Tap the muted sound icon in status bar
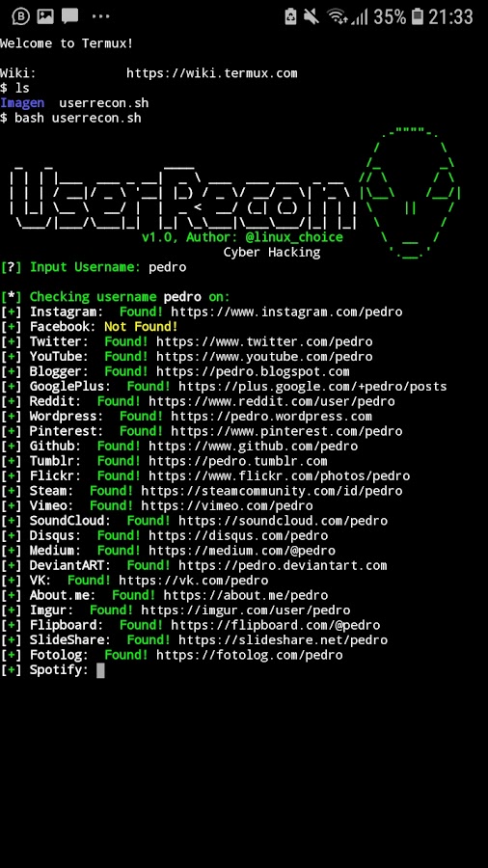Viewport: 488px width, 868px height. 312,16
